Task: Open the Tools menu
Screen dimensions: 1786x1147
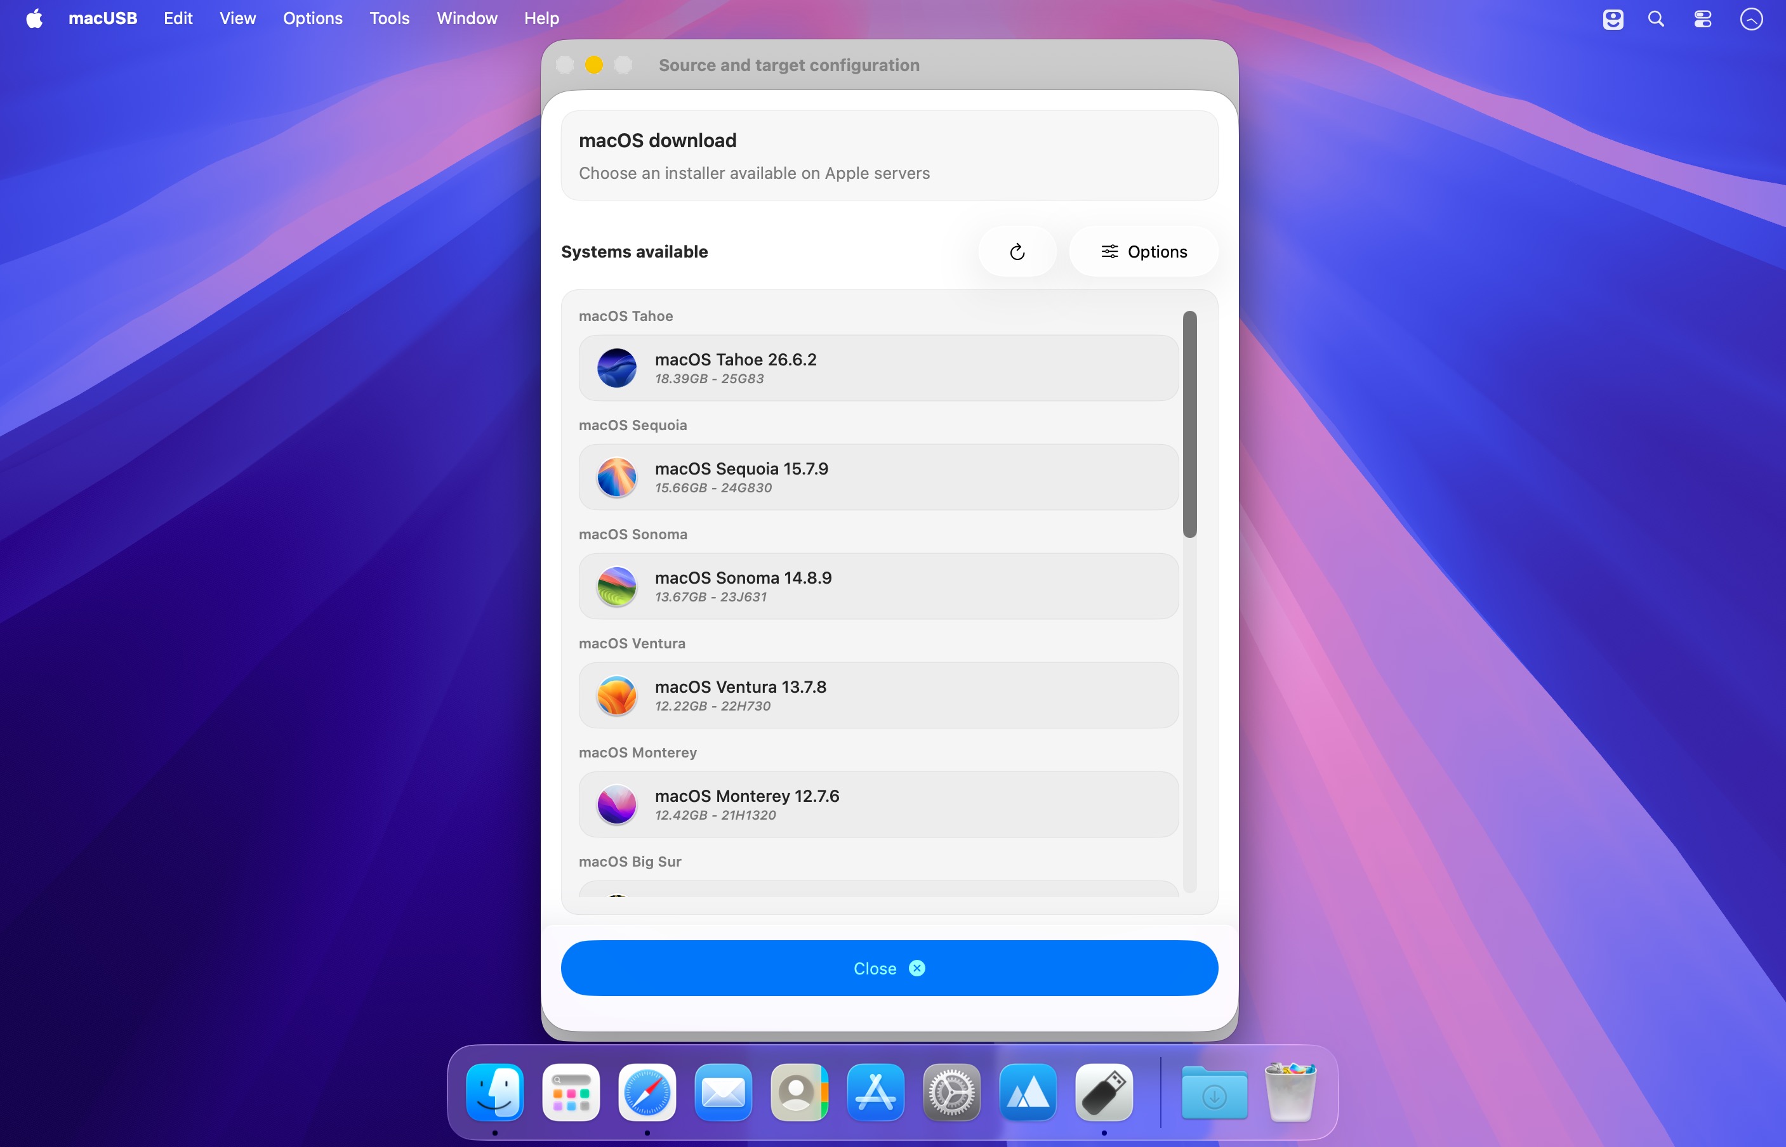Action: point(390,18)
